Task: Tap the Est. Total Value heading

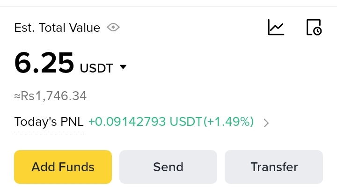Action: [57, 28]
